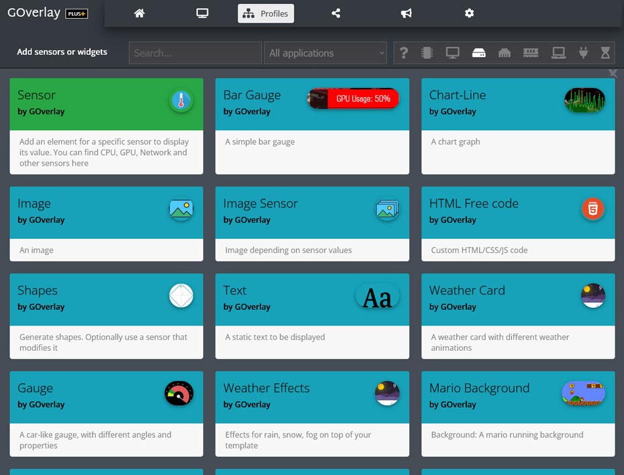Close the add sensors or widgets panel
Screen dimensions: 624x475
612,73
